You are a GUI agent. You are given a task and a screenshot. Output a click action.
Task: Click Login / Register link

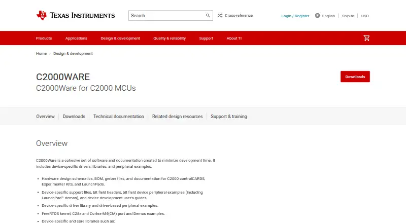(295, 16)
